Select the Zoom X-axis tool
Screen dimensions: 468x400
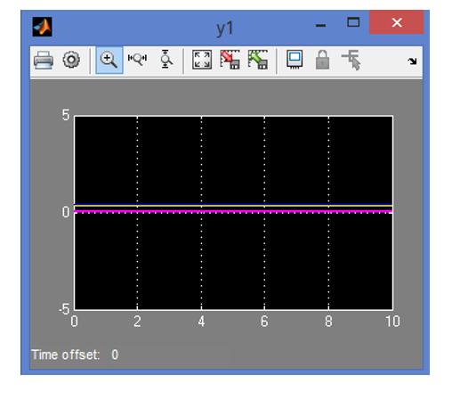(x=137, y=59)
